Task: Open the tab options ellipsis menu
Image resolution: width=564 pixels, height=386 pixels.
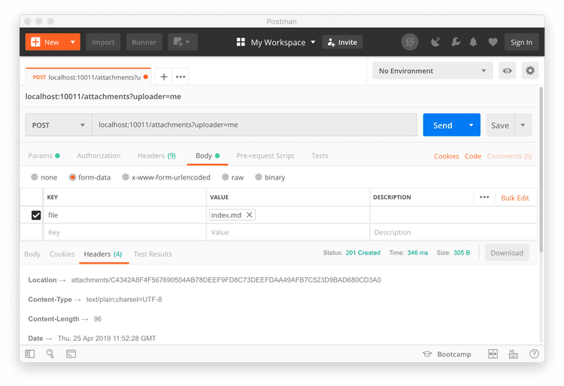Action: (180, 77)
